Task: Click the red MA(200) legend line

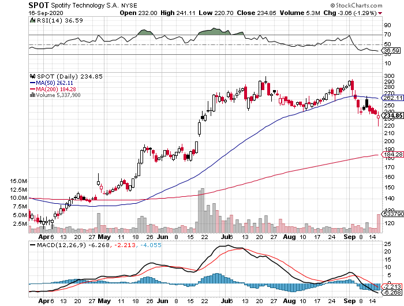Action: click(x=32, y=89)
